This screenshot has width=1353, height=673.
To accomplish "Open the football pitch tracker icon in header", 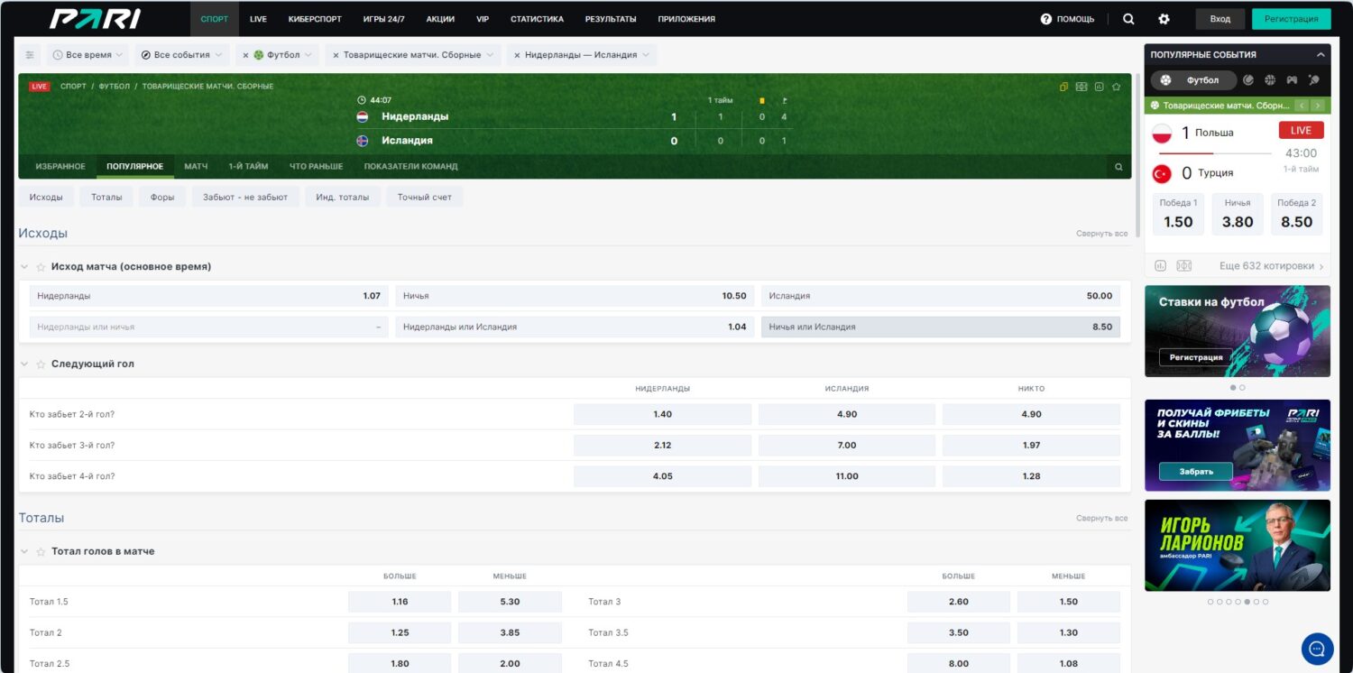I will click(1081, 87).
